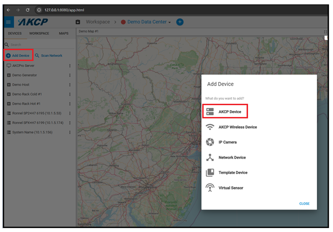Screen dimensions: 333x232
Task: Open options menu for AKCPro Server
Action: [70, 66]
